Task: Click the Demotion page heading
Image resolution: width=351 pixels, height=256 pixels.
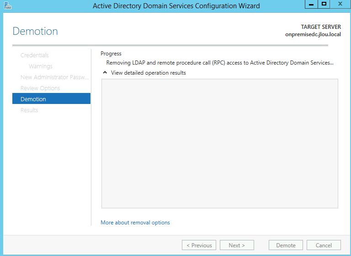Action: (35, 31)
